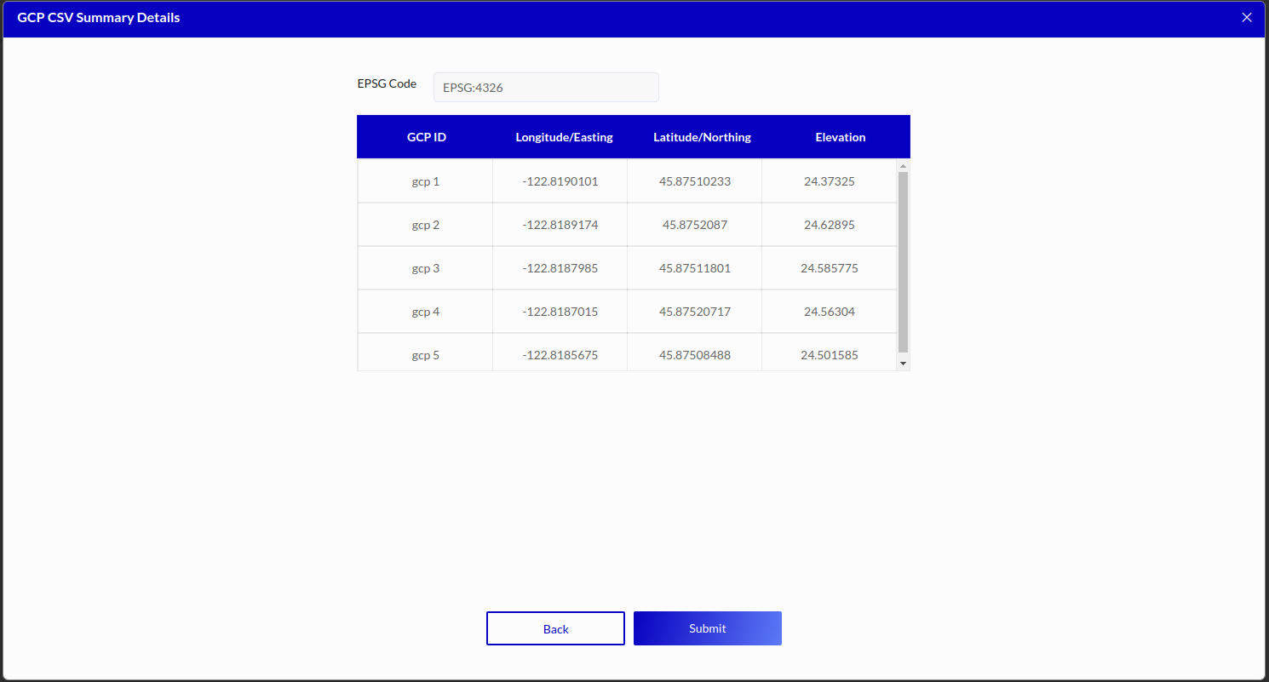
Task: Click the GCP CSV Summary Details title
Action: point(99,17)
